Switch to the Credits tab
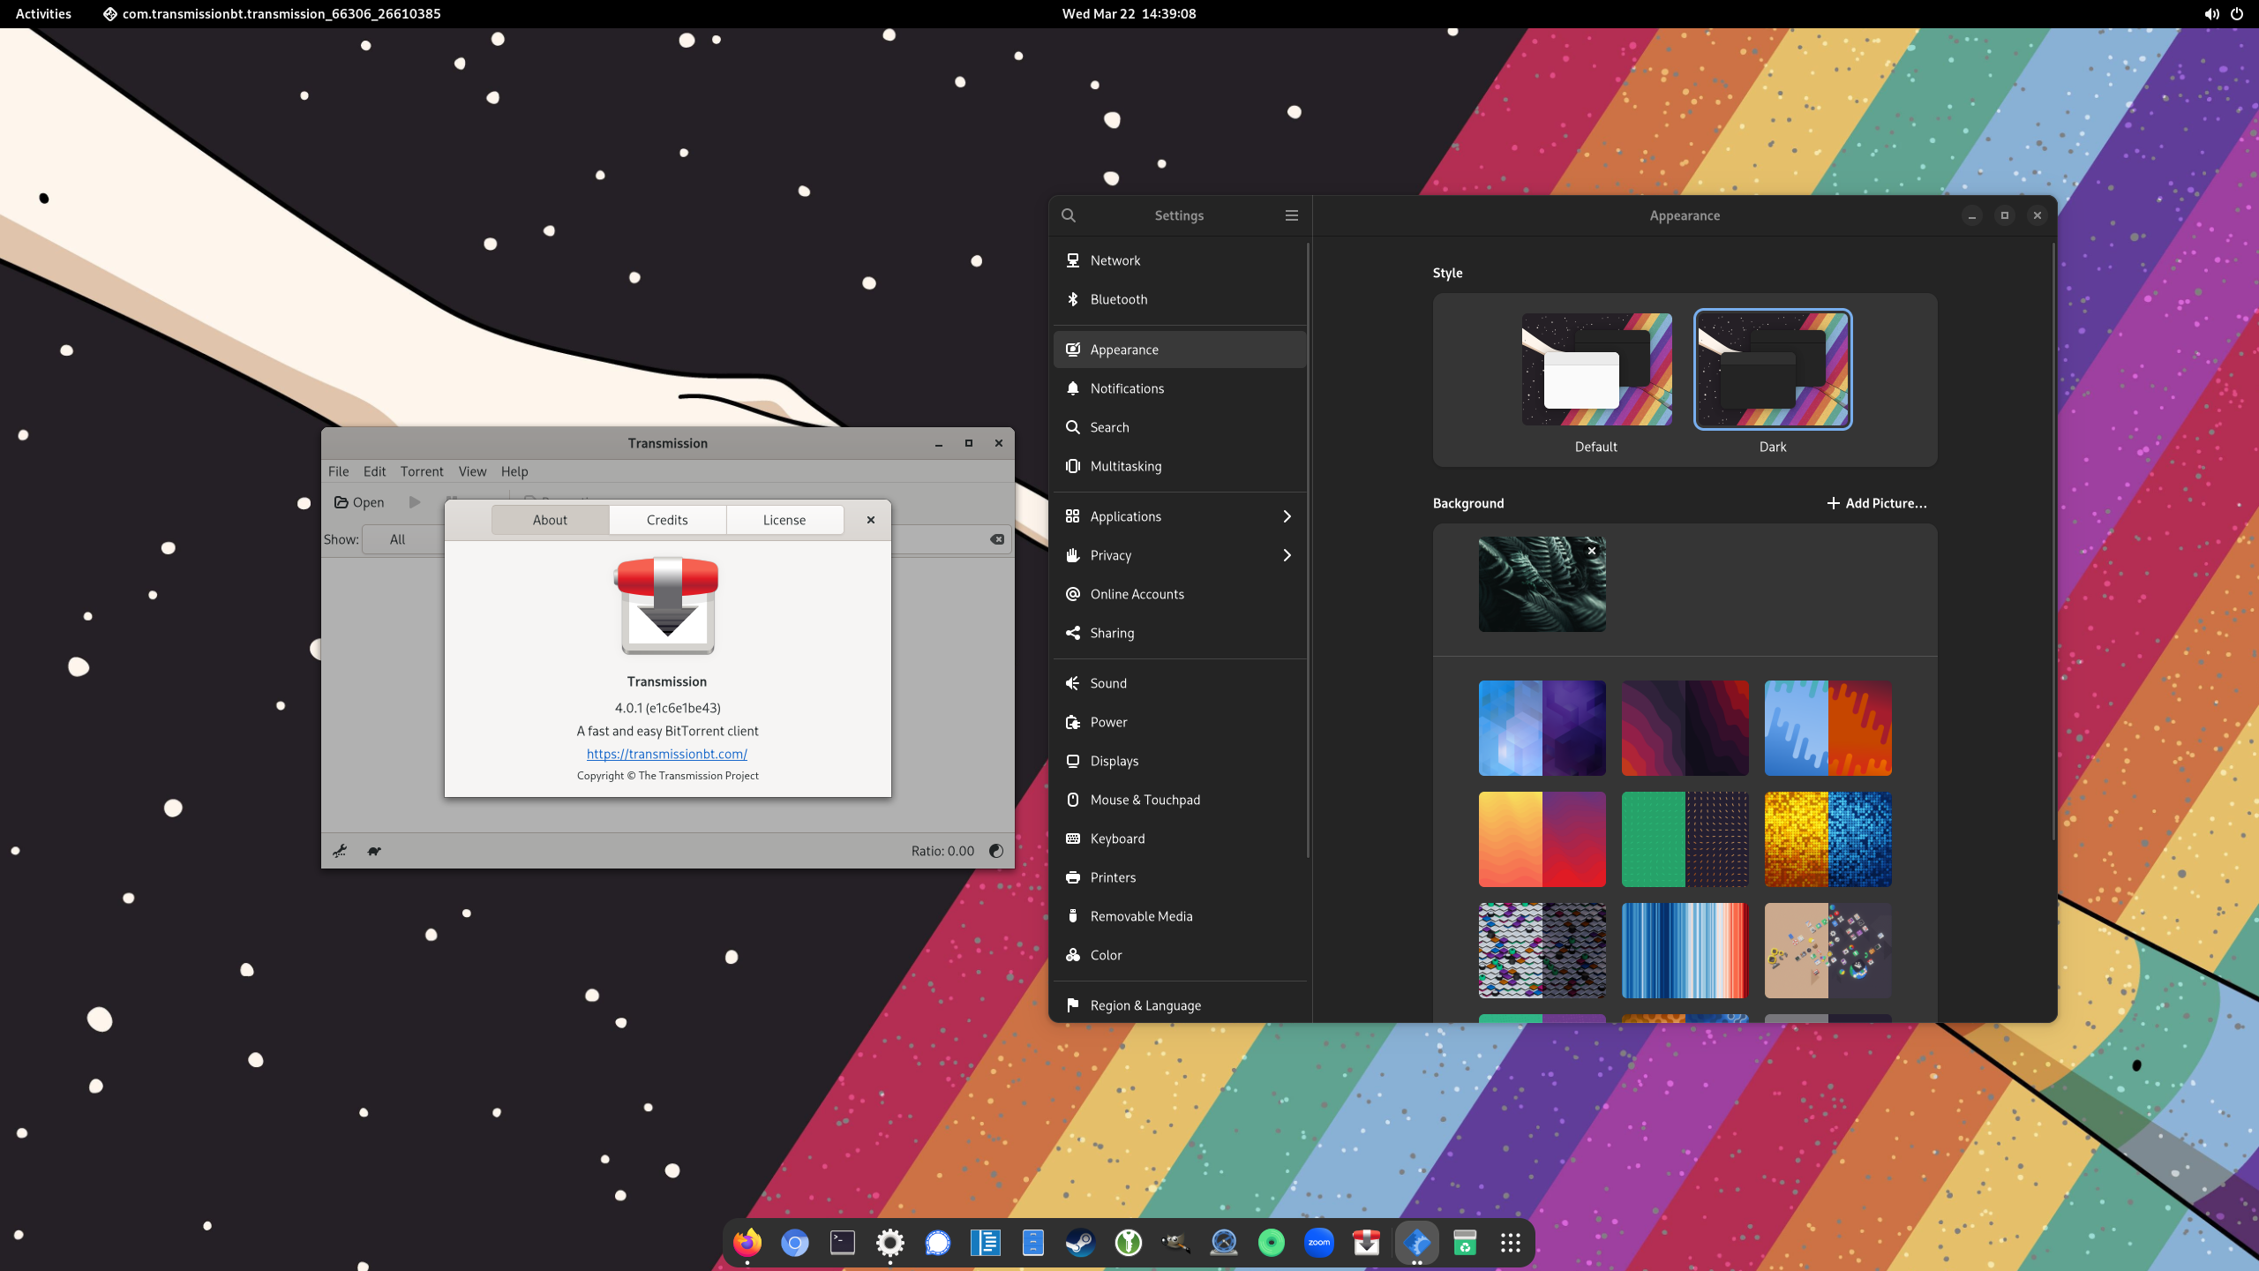 (667, 520)
